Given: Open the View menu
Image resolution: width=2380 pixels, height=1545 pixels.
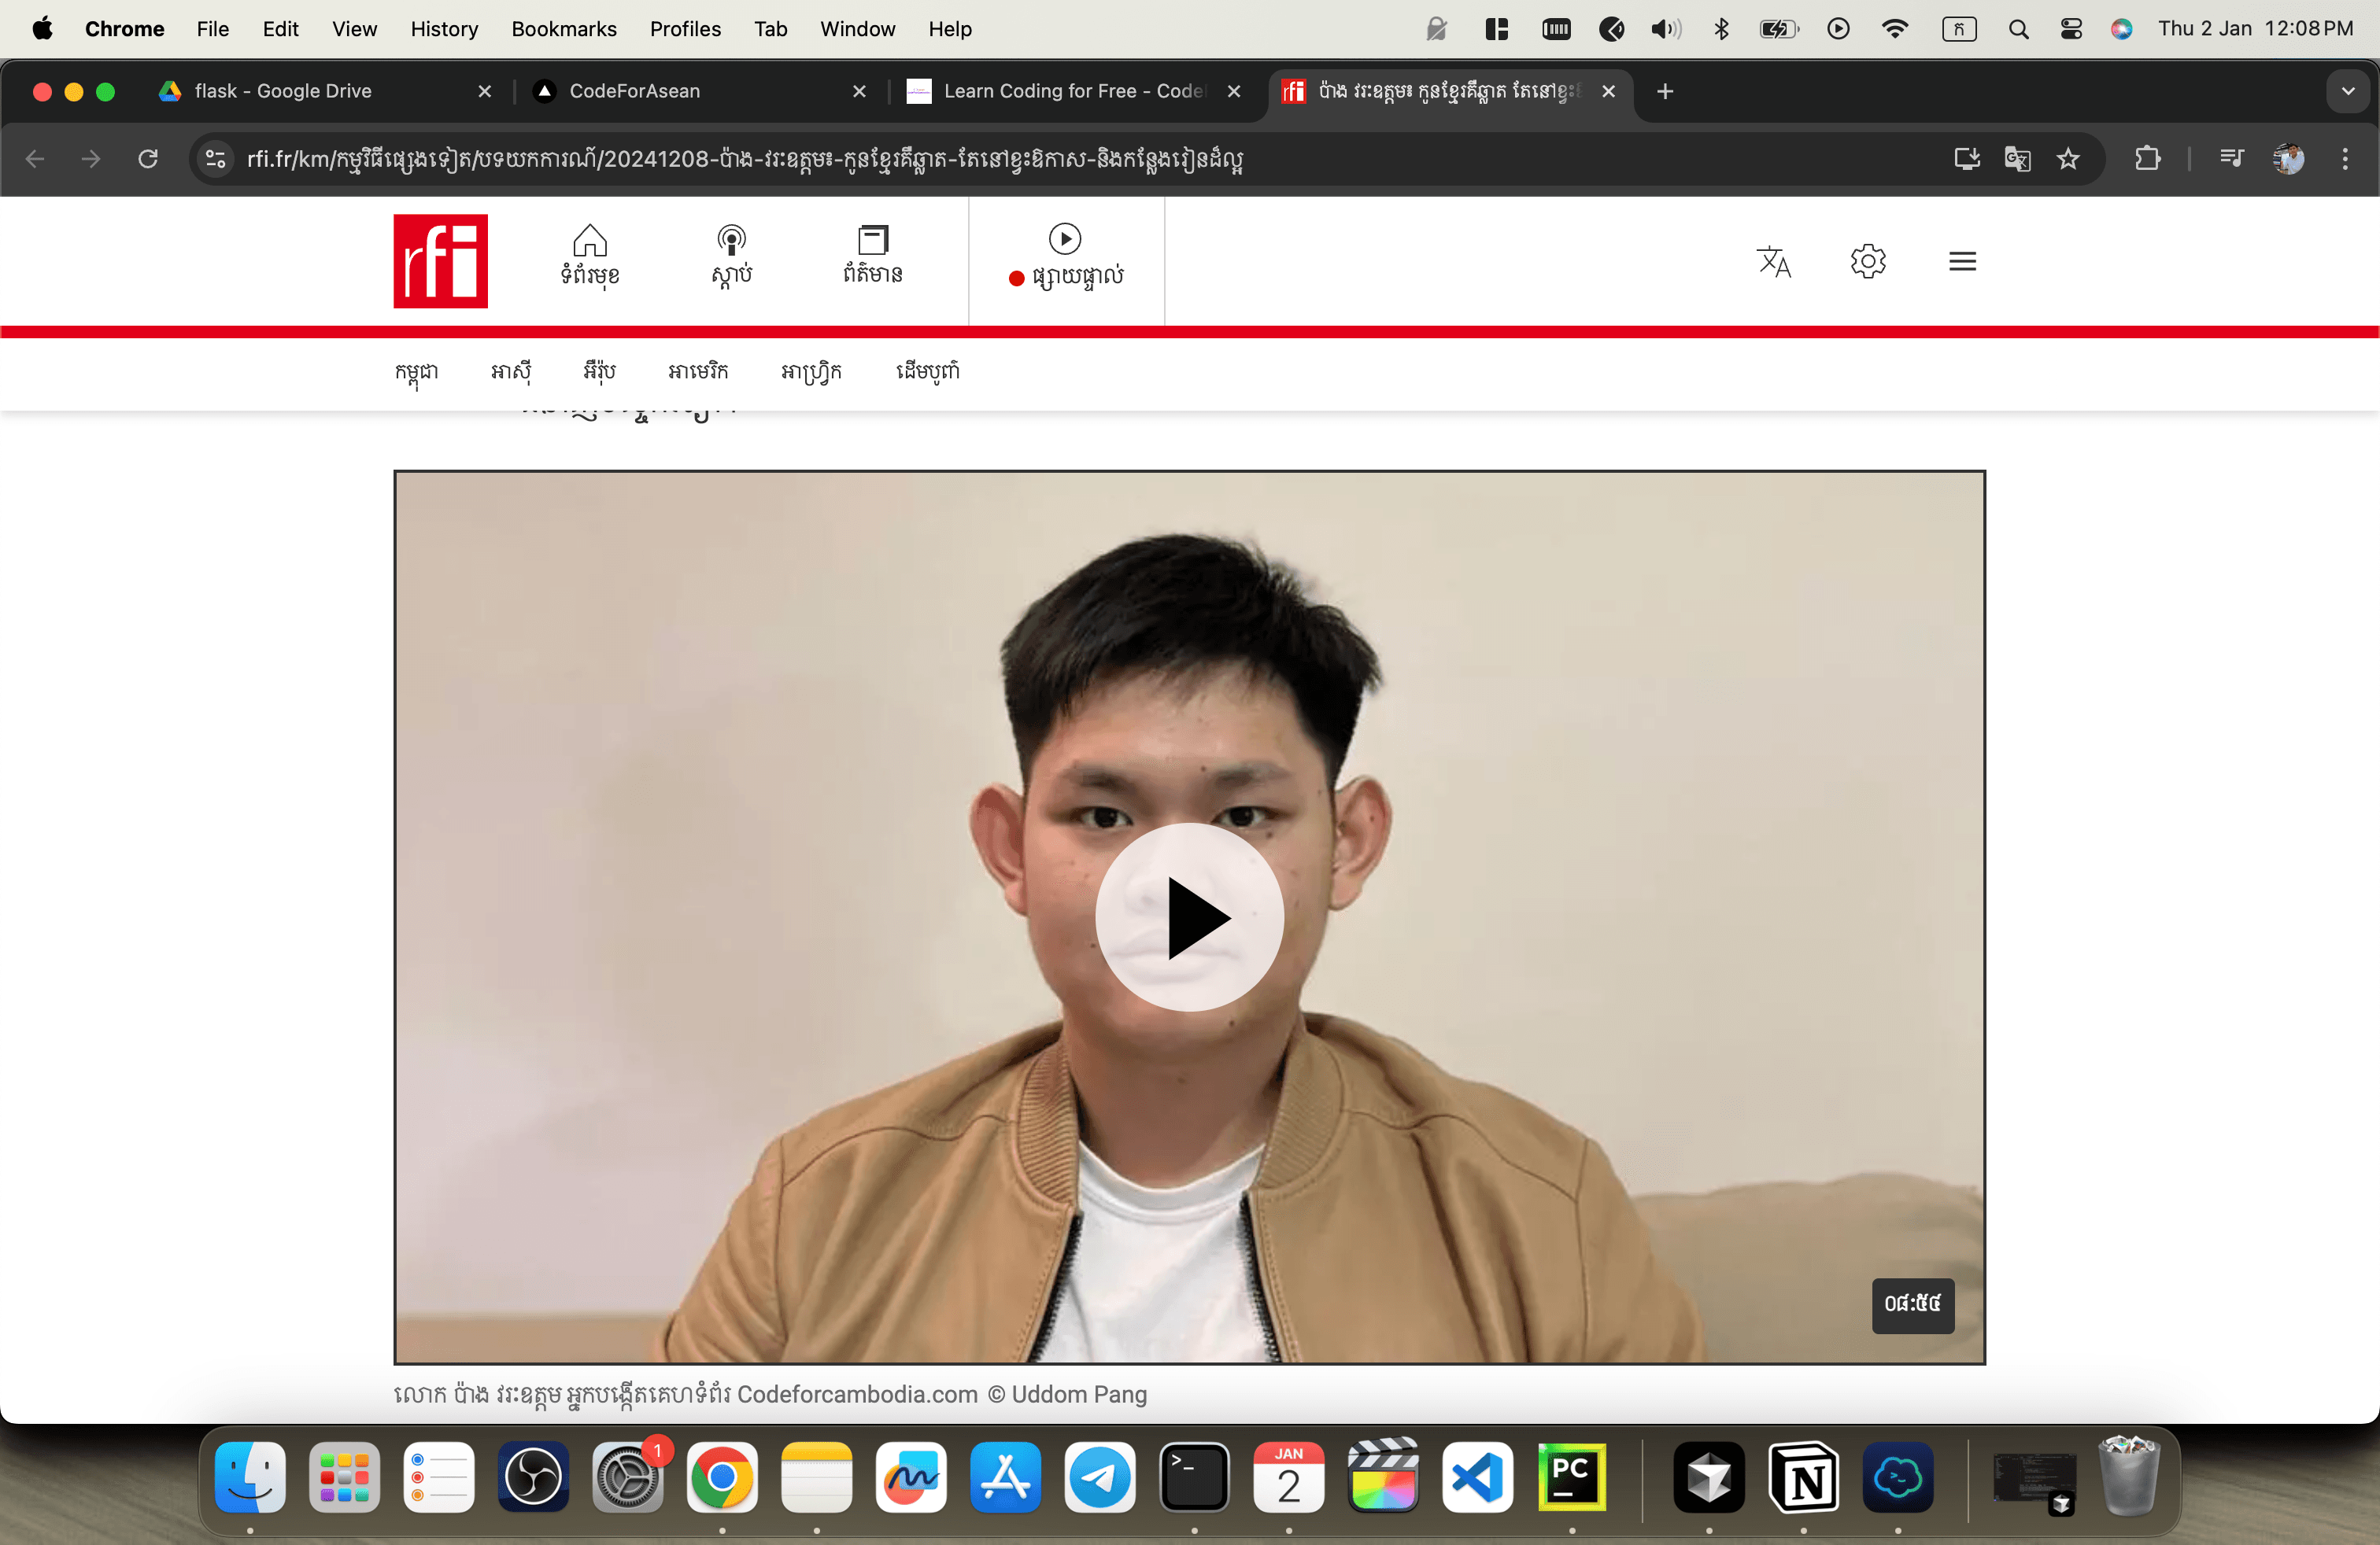Looking at the screenshot, I should pyautogui.click(x=354, y=29).
